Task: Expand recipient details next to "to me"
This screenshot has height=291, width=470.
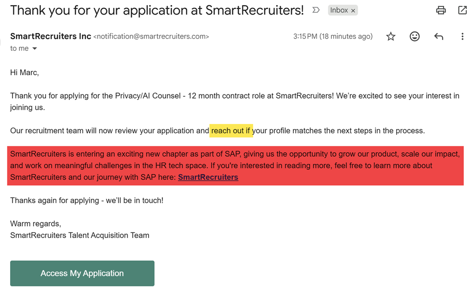Action: click(34, 49)
